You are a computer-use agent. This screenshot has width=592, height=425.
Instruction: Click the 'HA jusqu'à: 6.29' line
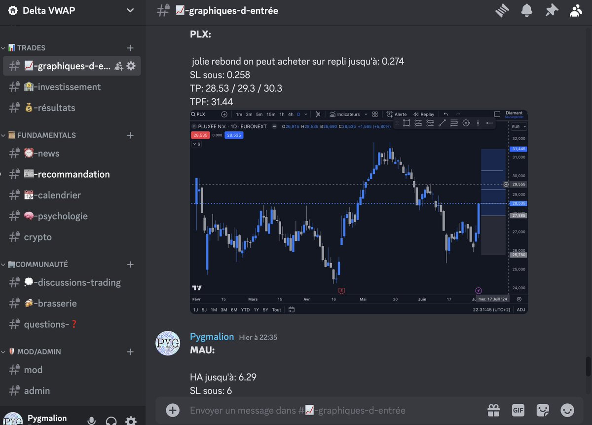223,377
